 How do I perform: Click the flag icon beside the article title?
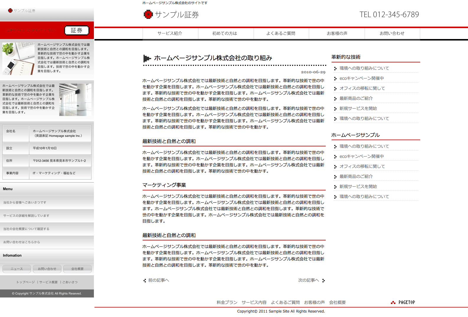[147, 58]
